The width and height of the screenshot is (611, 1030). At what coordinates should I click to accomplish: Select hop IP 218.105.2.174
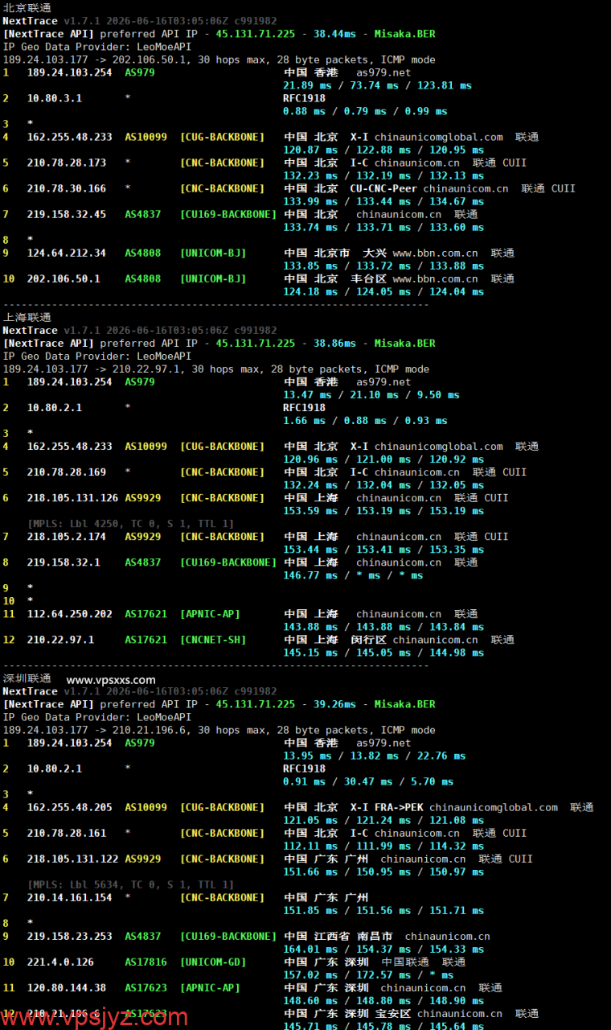(x=67, y=537)
